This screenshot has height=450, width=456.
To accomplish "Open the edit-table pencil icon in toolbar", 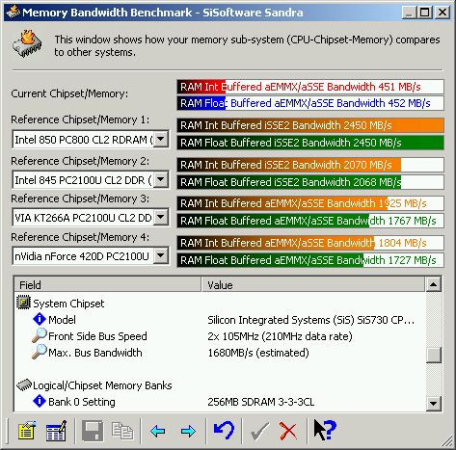I will [57, 431].
